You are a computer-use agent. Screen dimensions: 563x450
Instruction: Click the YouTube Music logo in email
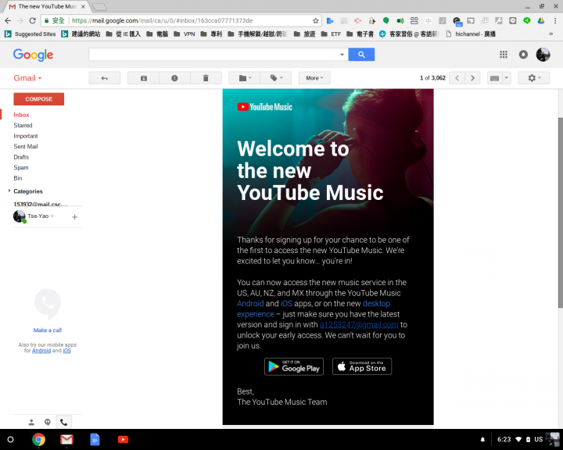[x=264, y=107]
